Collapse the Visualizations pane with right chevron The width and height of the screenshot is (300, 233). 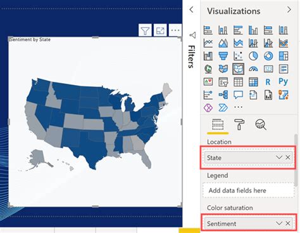289,10
